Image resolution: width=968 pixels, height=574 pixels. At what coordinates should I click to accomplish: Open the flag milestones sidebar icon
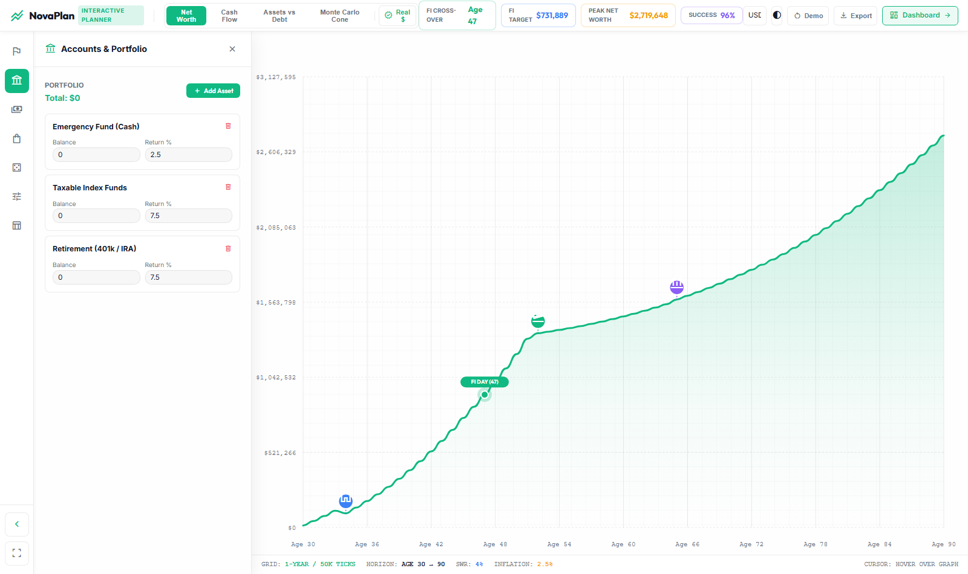(x=17, y=51)
